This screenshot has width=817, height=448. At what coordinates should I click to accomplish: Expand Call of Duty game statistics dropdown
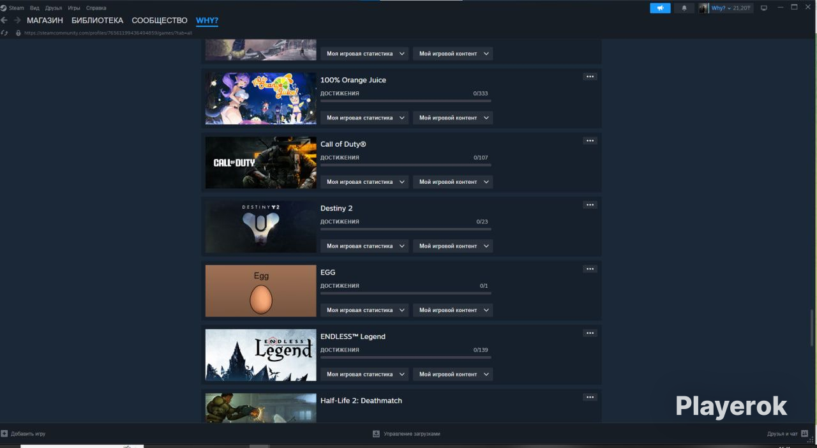[364, 182]
